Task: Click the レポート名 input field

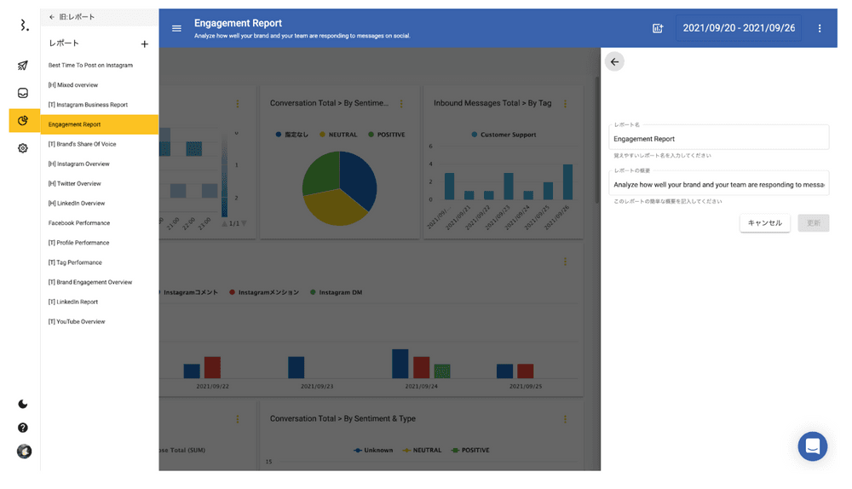Action: [718, 139]
